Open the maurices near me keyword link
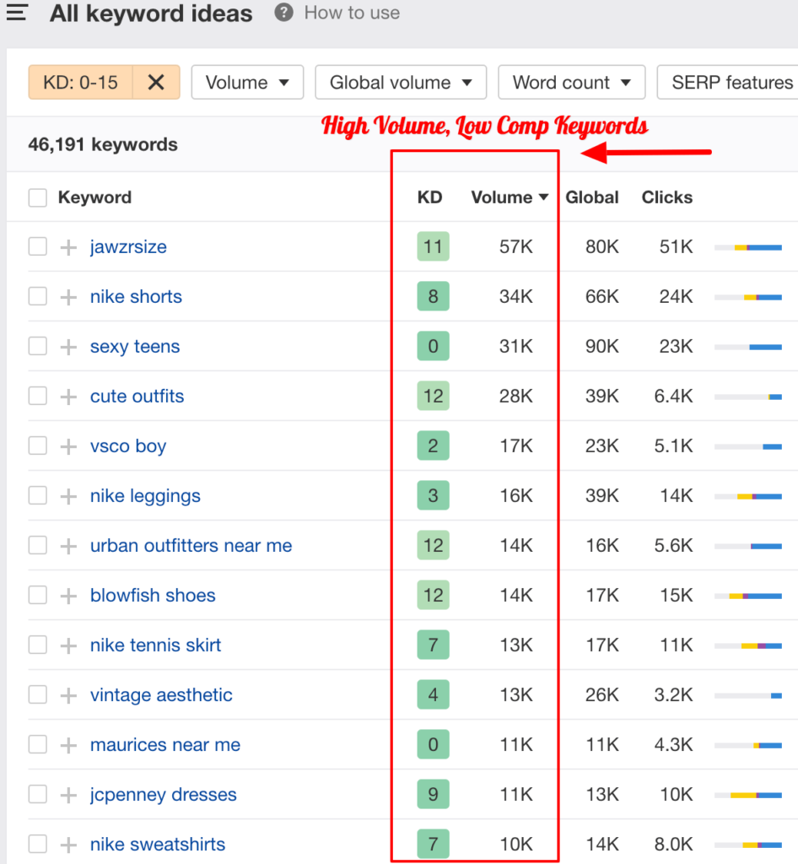 (x=165, y=745)
